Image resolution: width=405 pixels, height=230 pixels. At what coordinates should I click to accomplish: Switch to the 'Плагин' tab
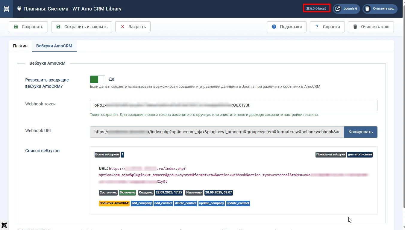20,46
